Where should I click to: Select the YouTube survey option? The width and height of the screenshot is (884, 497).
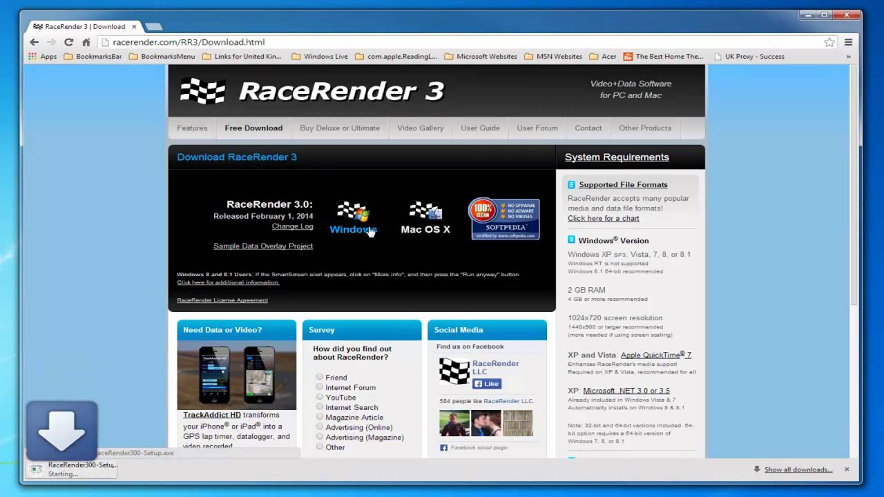[x=320, y=397]
